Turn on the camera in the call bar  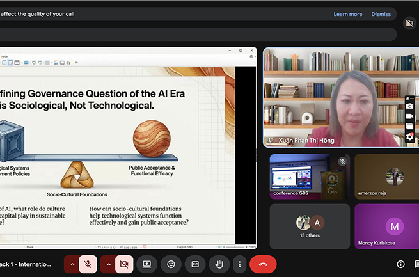(x=124, y=264)
